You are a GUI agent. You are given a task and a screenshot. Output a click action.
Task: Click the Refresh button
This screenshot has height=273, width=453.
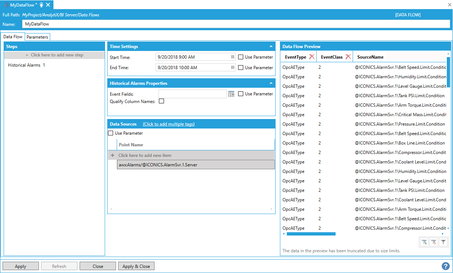[59, 266]
